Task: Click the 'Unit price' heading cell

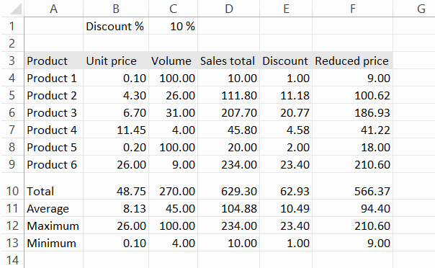Action: pyautogui.click(x=116, y=61)
